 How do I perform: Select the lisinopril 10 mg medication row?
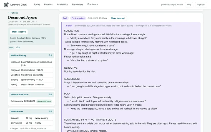(x=31, y=118)
